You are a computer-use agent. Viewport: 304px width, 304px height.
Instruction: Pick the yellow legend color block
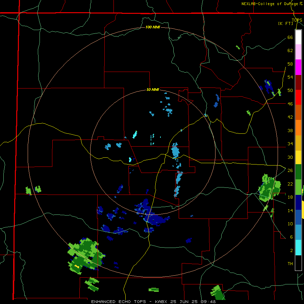click(x=298, y=157)
